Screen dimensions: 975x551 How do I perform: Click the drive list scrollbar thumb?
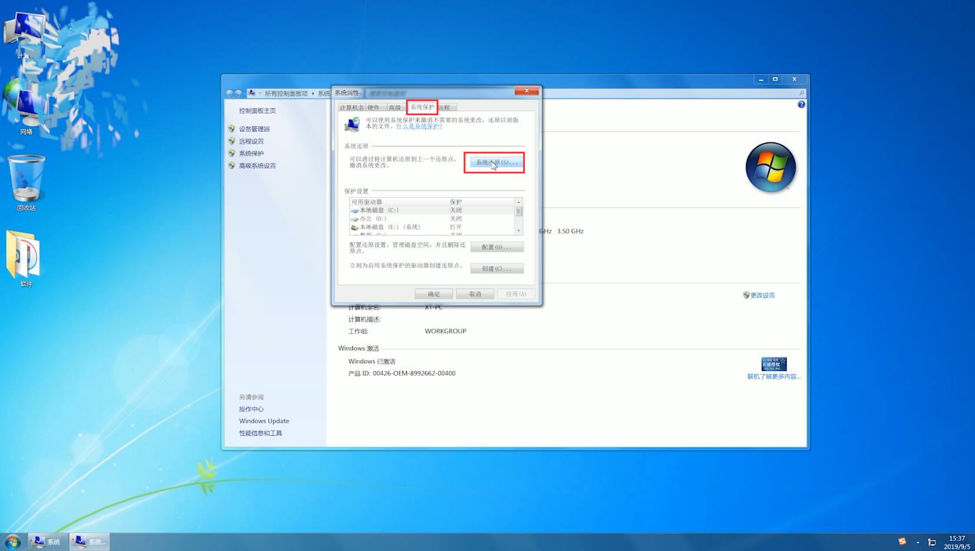pos(518,211)
